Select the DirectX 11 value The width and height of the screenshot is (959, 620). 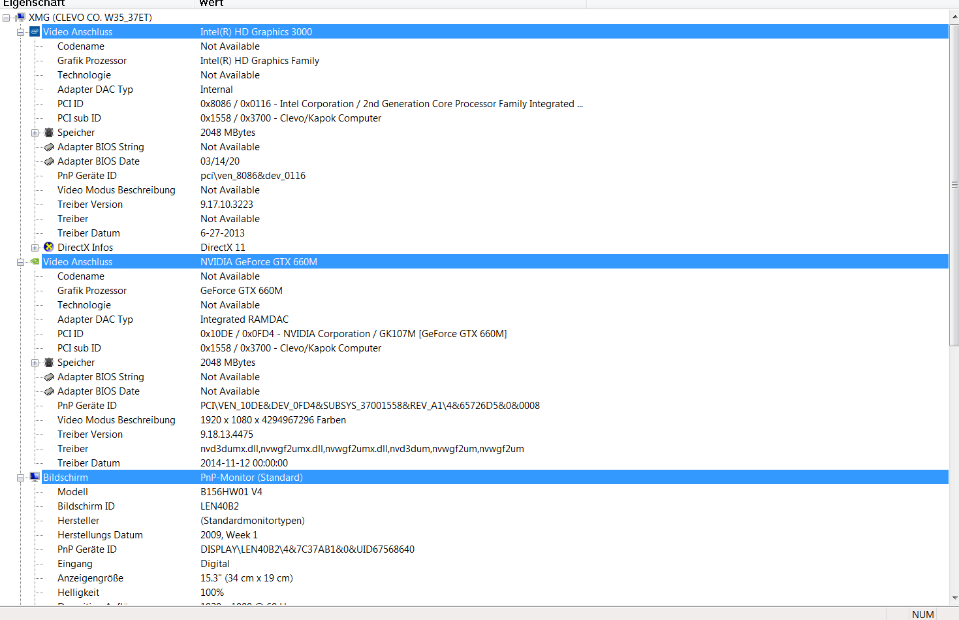(223, 248)
